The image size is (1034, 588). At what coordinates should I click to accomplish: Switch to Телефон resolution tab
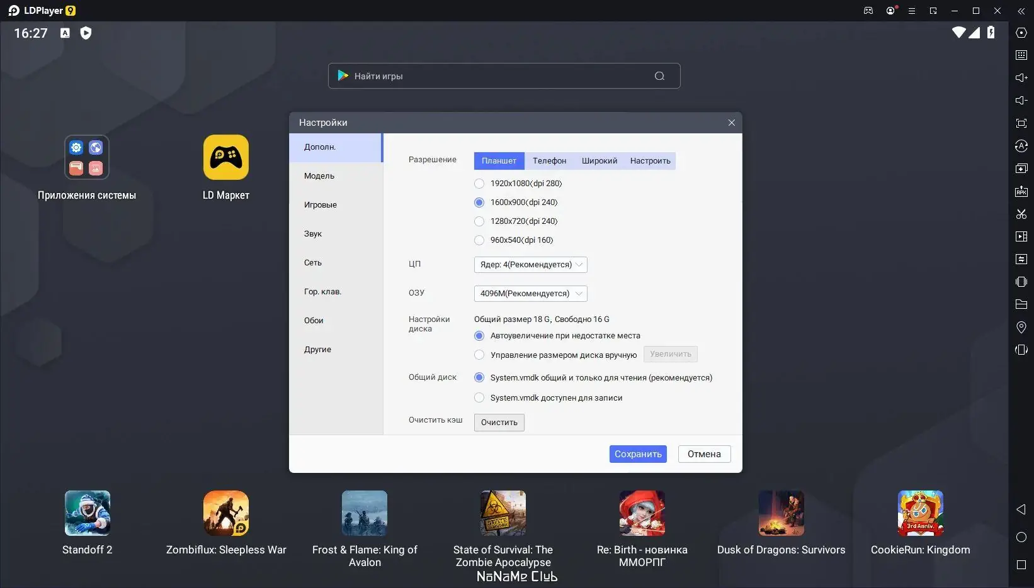[550, 161]
